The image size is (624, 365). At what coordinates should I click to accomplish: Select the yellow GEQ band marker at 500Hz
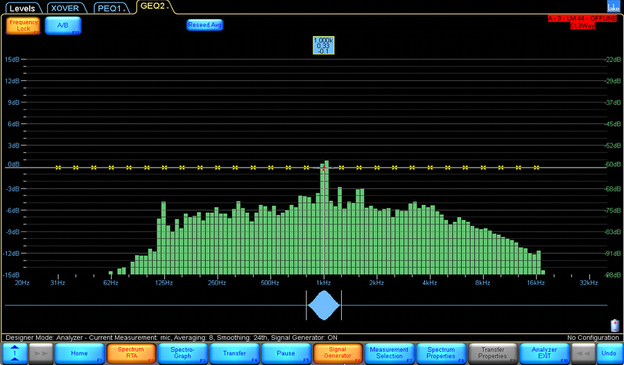coord(270,168)
